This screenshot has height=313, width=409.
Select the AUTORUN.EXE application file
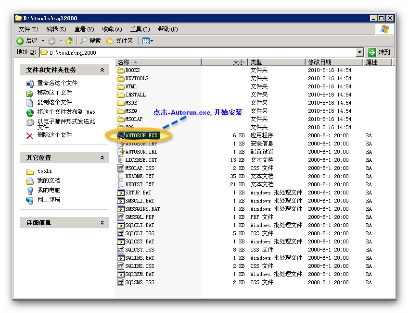coord(141,135)
